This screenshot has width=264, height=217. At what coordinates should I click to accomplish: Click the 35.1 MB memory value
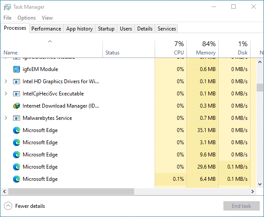point(206,130)
